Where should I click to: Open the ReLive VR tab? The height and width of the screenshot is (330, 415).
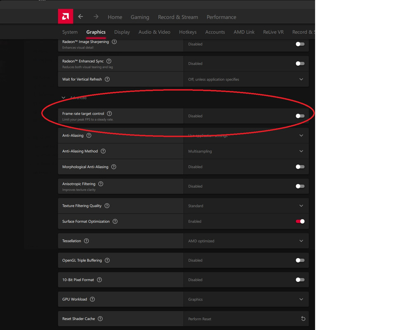click(273, 32)
